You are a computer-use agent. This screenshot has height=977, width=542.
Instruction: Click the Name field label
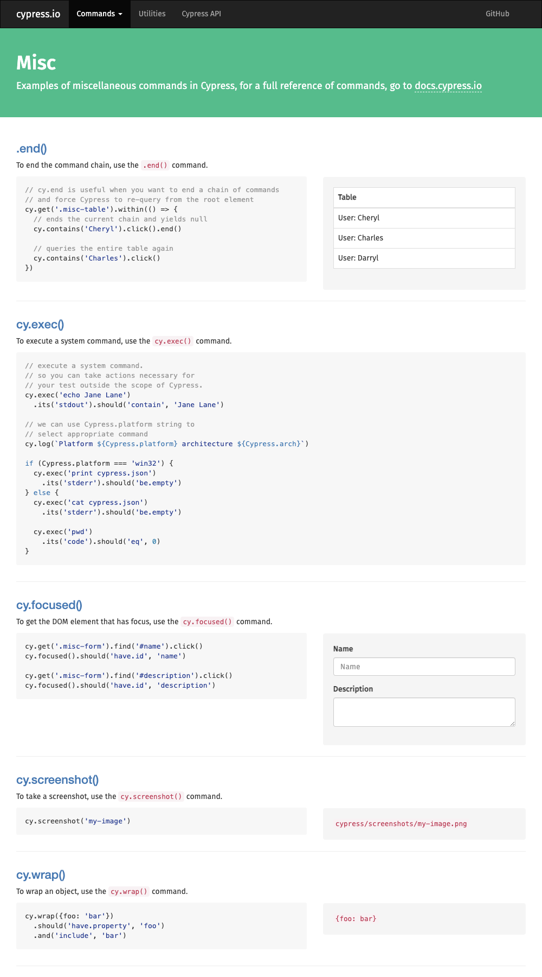pyautogui.click(x=343, y=649)
